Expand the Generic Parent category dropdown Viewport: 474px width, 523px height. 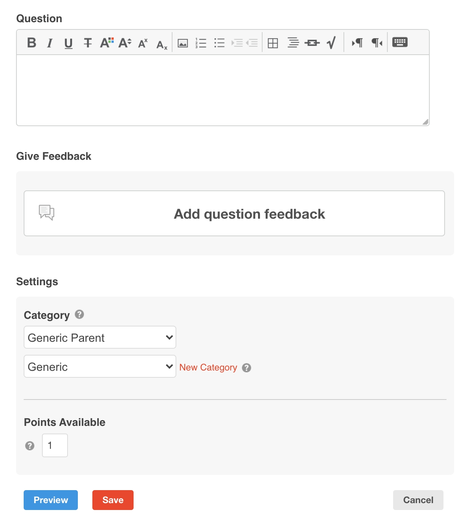tap(100, 337)
